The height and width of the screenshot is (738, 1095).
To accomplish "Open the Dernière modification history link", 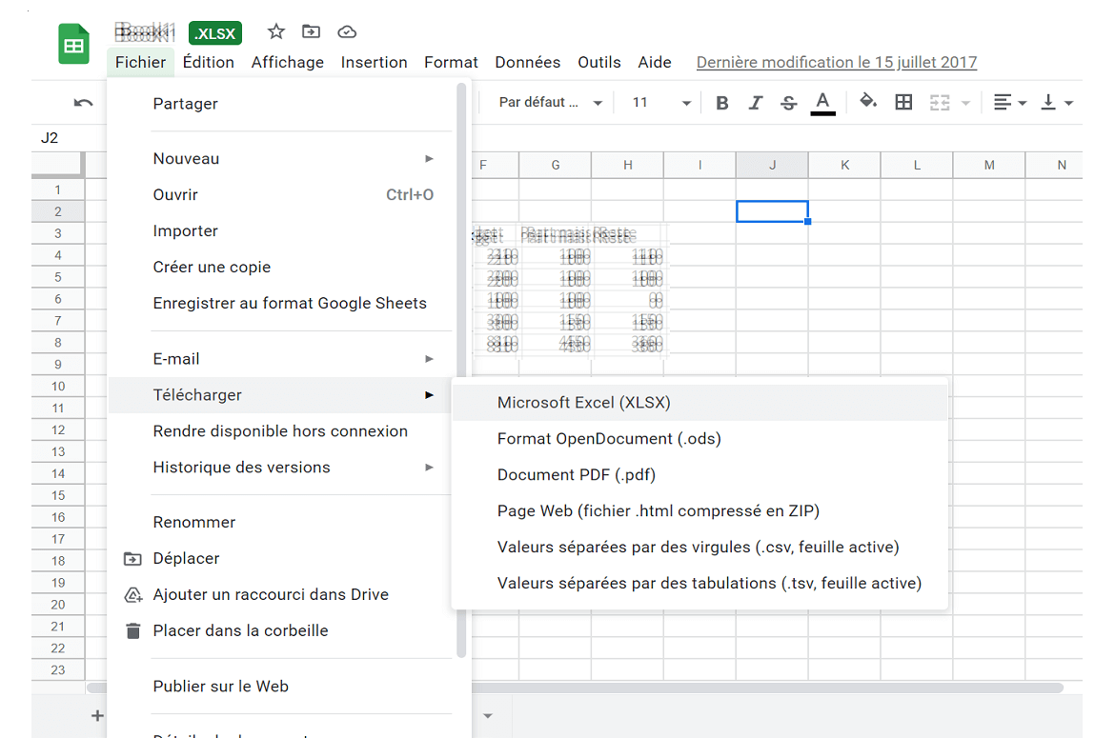I will pyautogui.click(x=836, y=62).
